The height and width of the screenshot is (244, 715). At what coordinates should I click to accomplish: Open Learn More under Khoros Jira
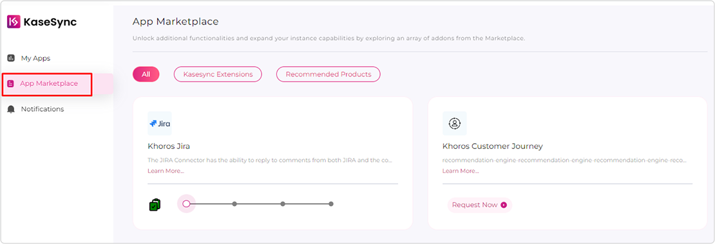pyautogui.click(x=166, y=171)
